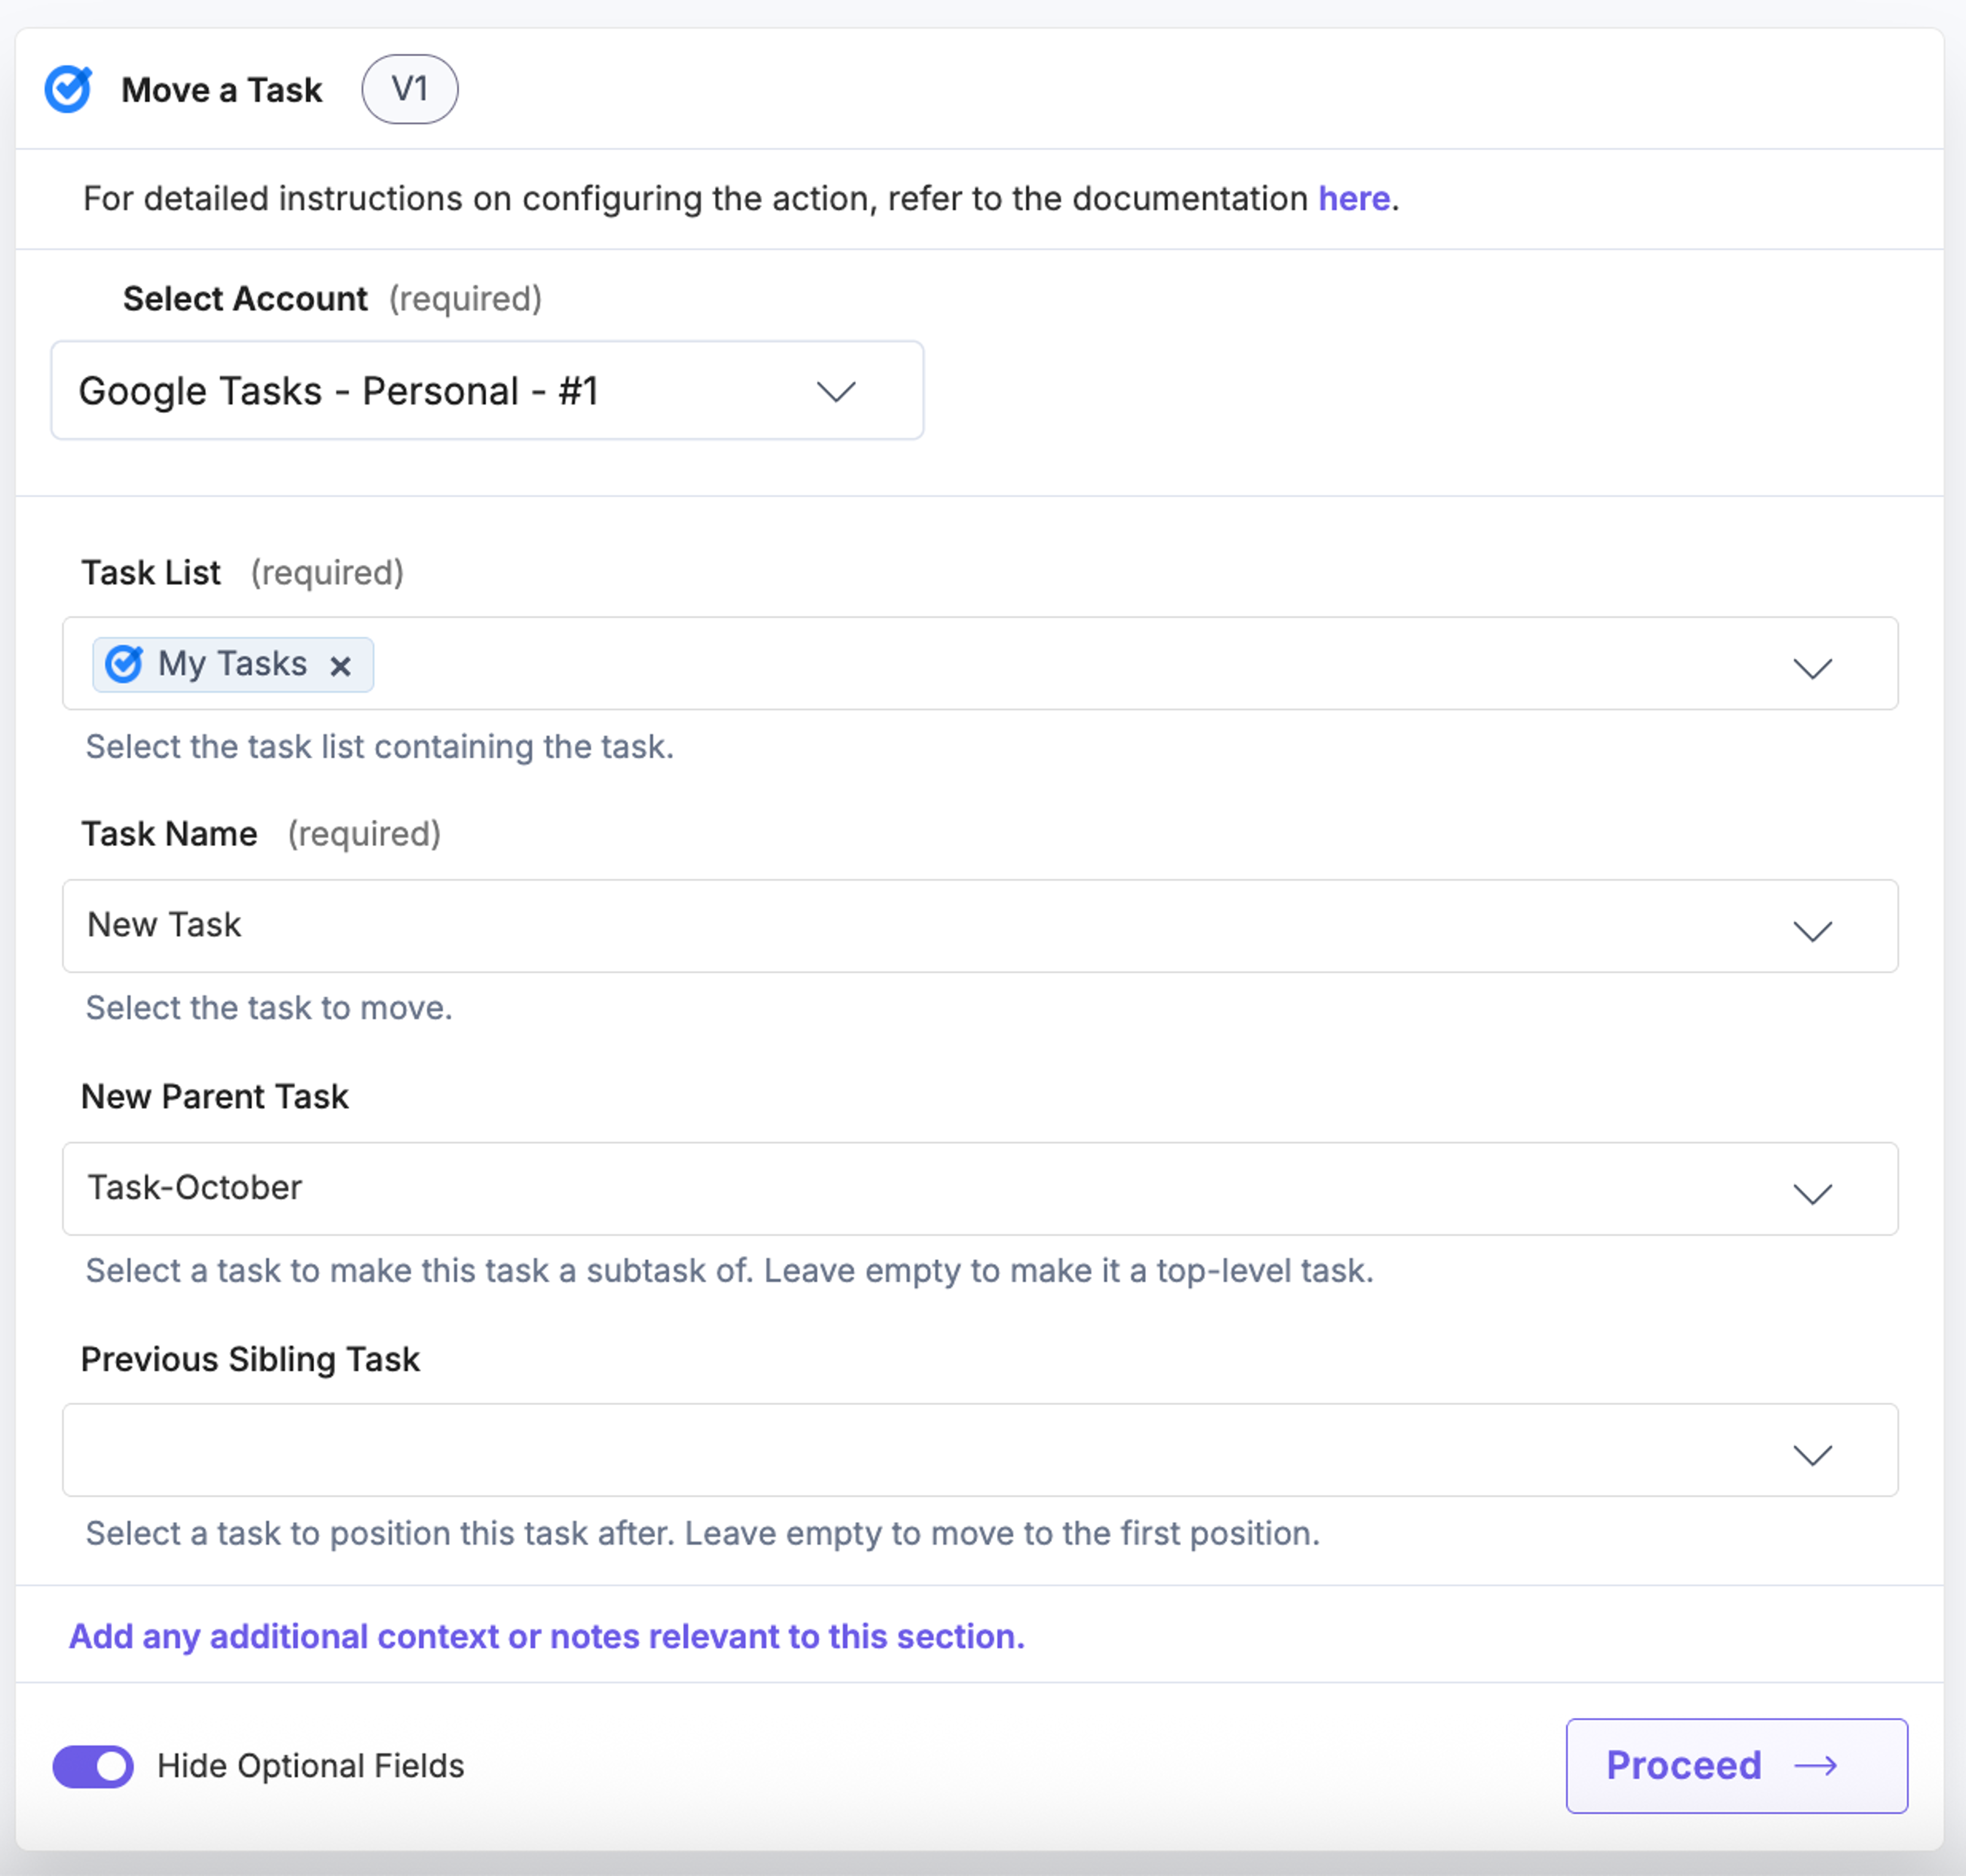Viewport: 1966px width, 1876px height.
Task: Click the New Task value in Task Name field
Action: click(x=165, y=925)
